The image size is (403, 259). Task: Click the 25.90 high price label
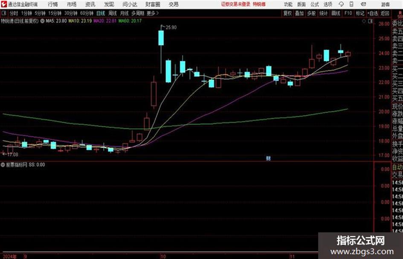click(171, 28)
